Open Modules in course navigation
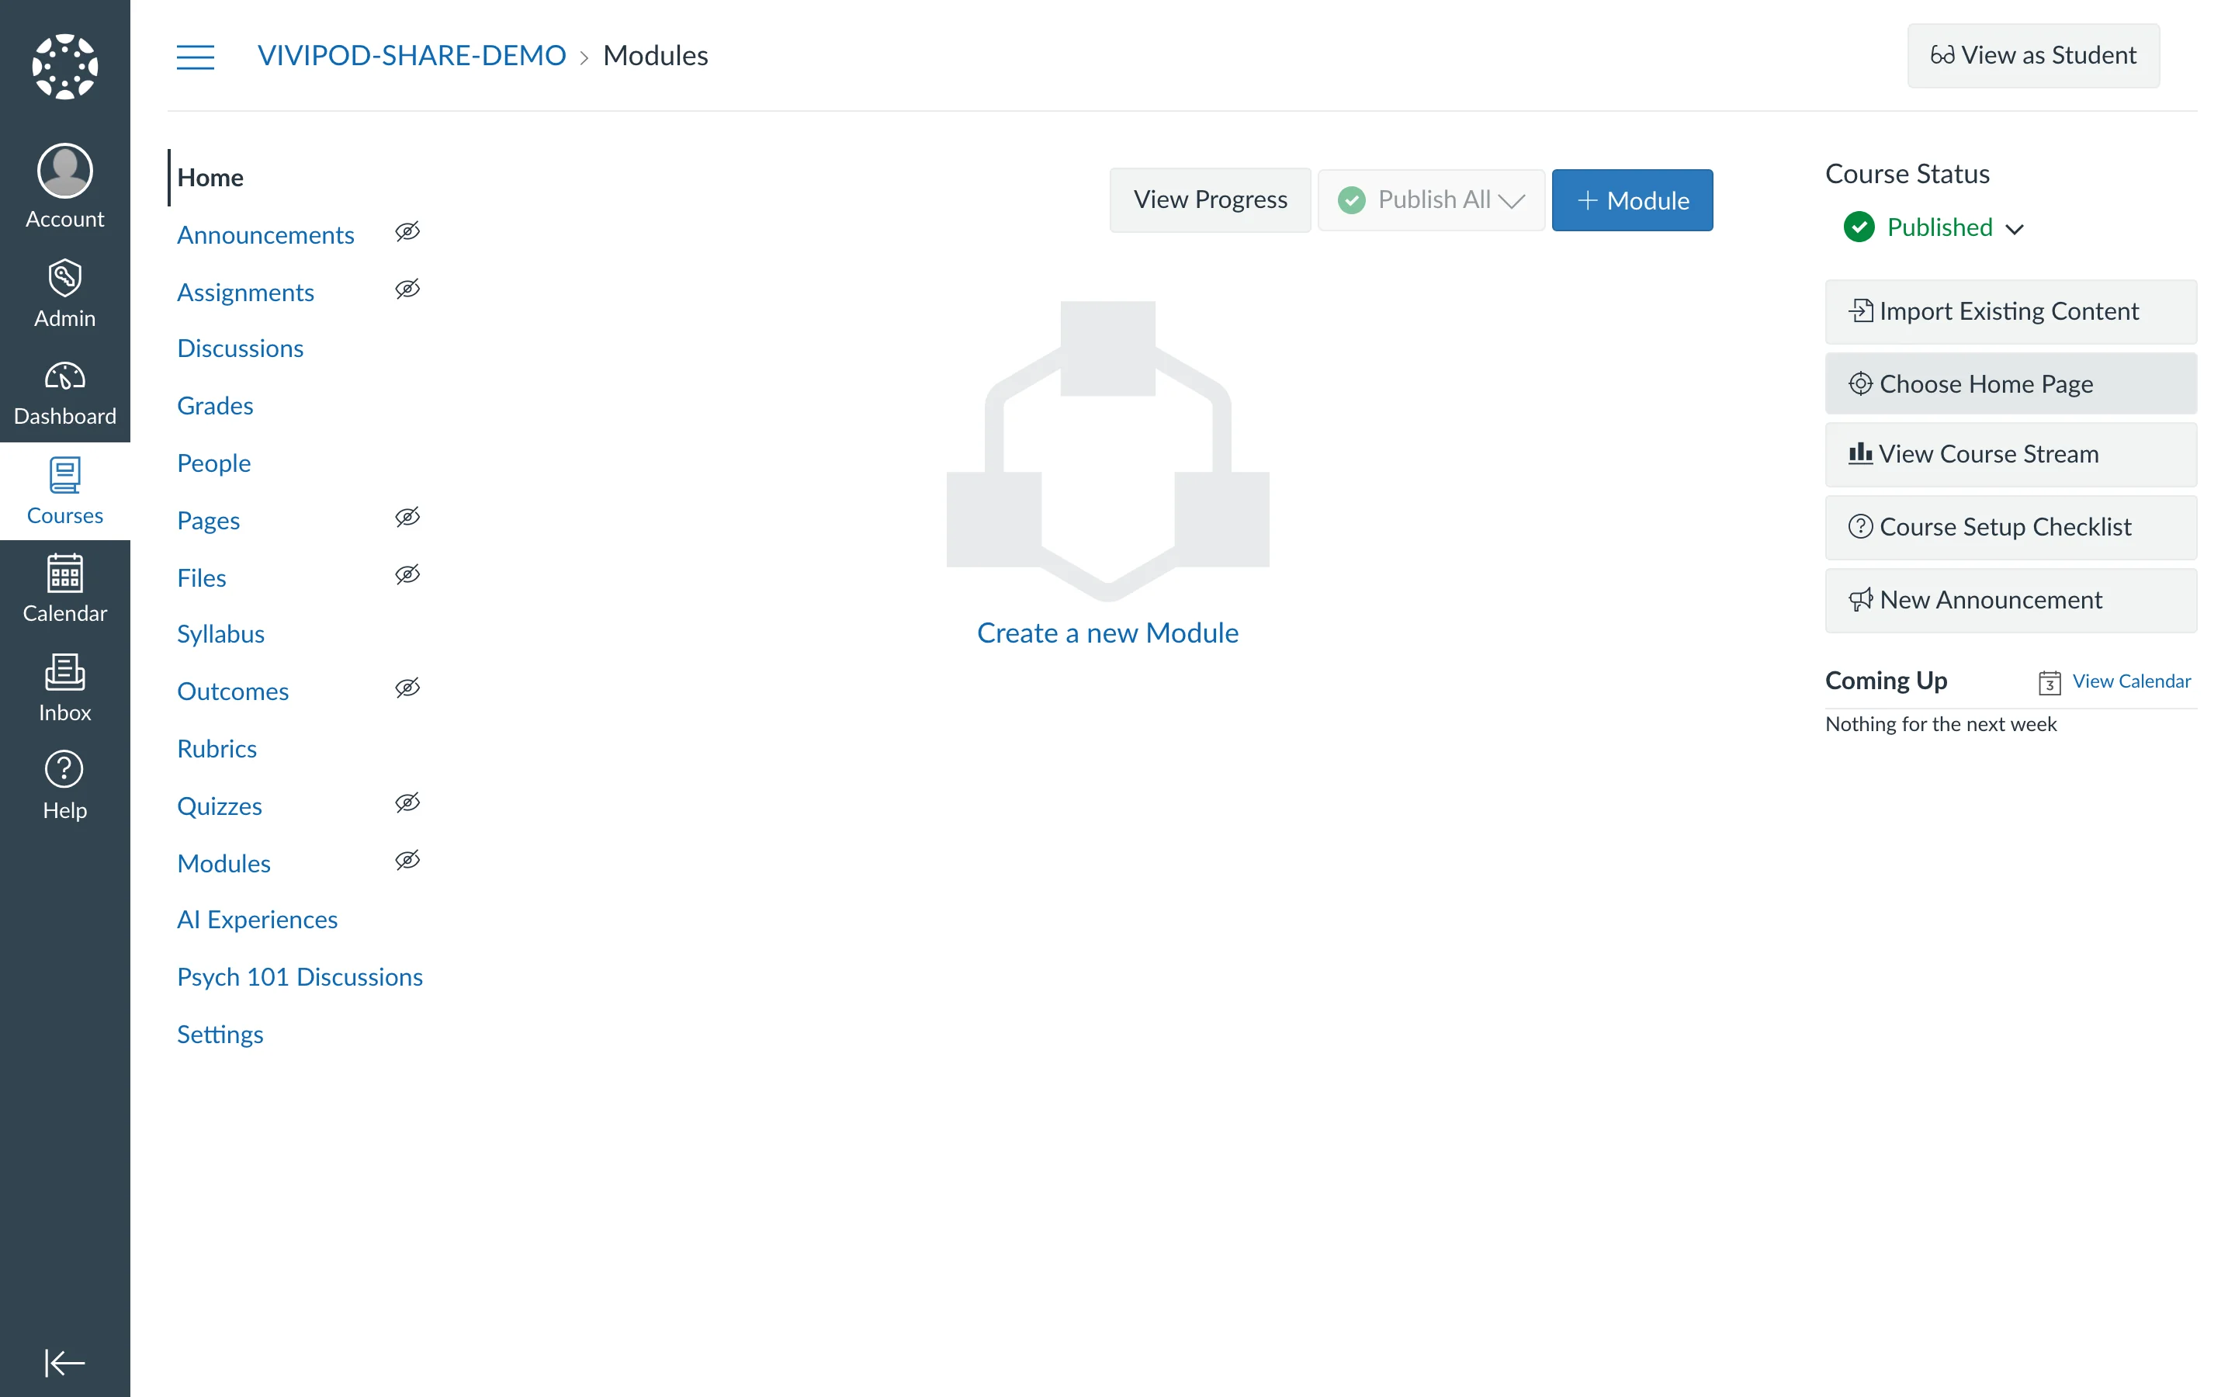 [x=223, y=863]
